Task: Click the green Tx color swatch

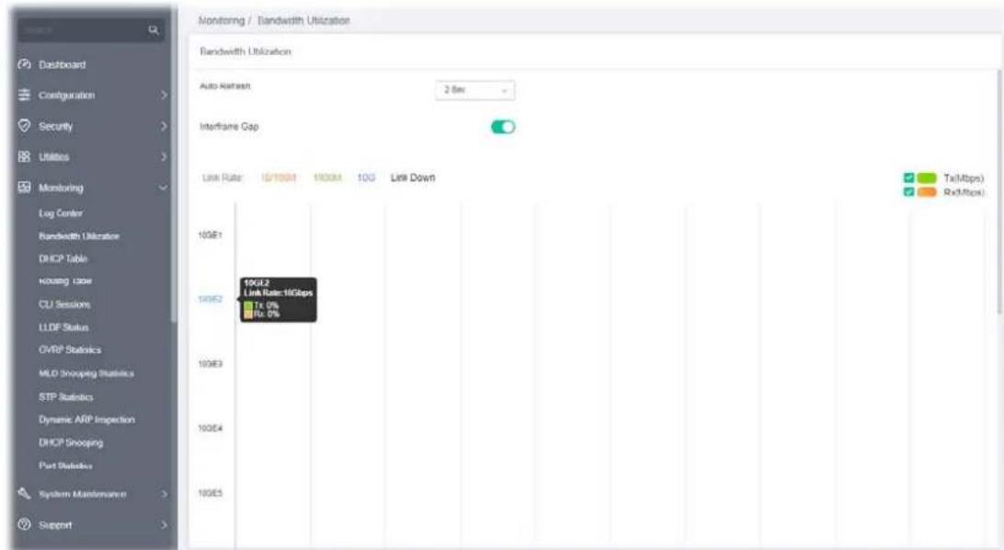Action: click(927, 178)
